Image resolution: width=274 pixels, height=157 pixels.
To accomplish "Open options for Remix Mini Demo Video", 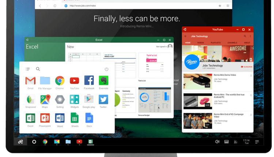I will [x=251, y=76].
